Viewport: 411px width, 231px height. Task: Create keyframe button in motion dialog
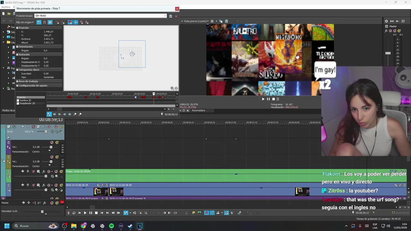[x=75, y=114]
